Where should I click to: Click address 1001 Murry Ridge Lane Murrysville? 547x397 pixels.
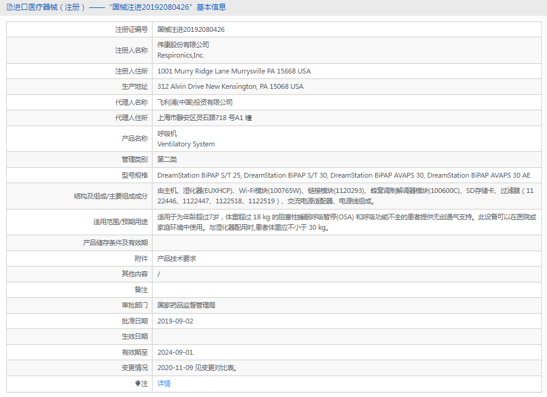(233, 71)
